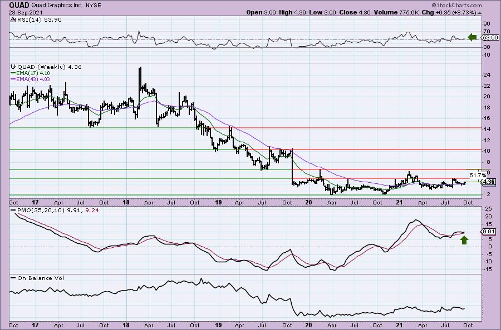Click the -15 level on PMO axis
Screen dimensions: 501x330
(x=488, y=269)
